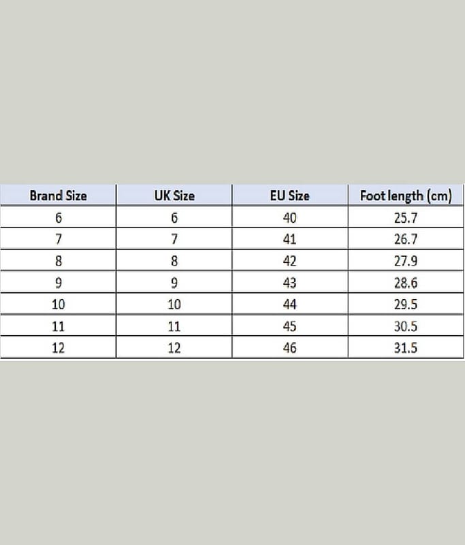The width and height of the screenshot is (465, 545).
Task: Click EU size 45 cell
Action: tap(289, 326)
